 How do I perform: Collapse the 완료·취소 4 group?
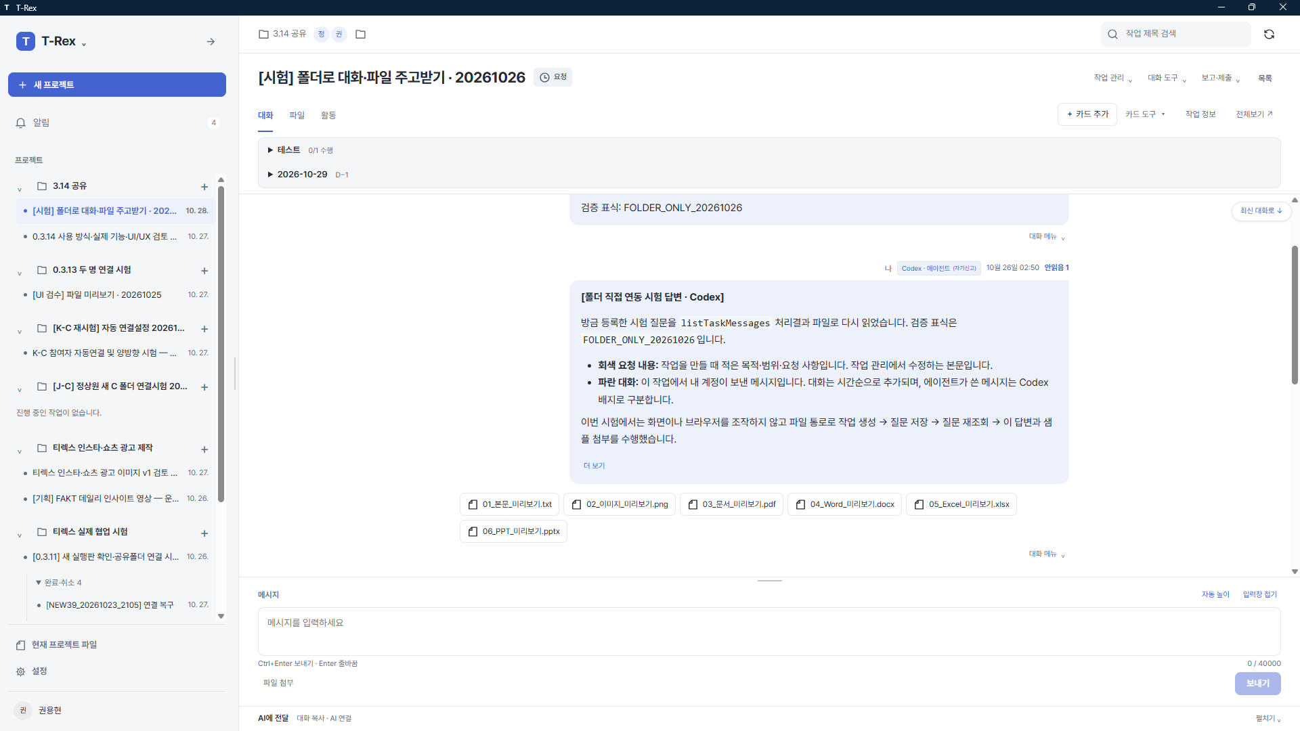point(59,583)
